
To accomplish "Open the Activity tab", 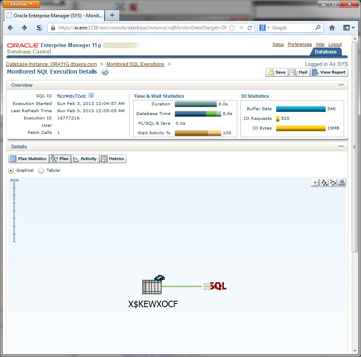I will pos(85,158).
